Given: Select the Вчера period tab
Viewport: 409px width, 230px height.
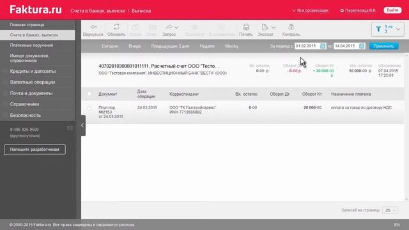Looking at the screenshot, I should click(135, 46).
